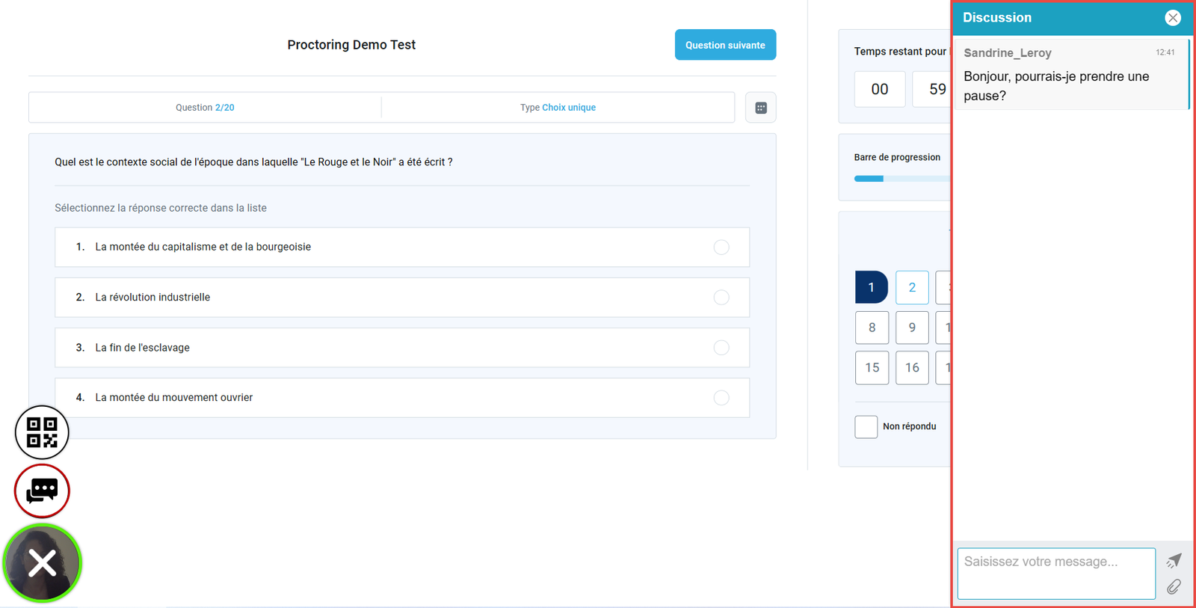Send the chat message
1196x608 pixels.
click(1174, 560)
